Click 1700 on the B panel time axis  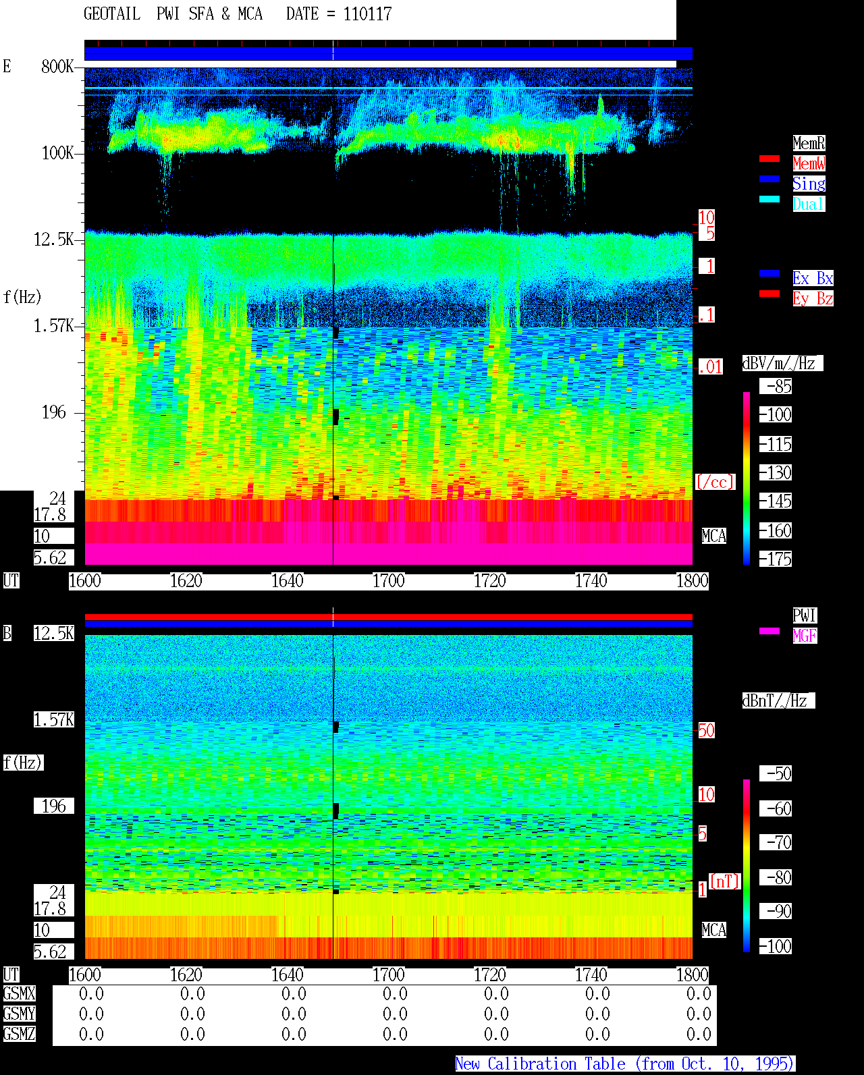pyautogui.click(x=389, y=974)
